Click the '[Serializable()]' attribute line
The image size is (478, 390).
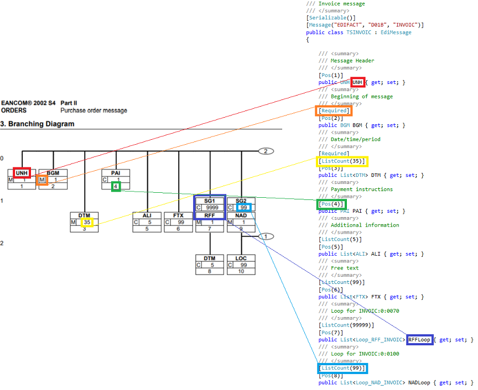tap(331, 18)
